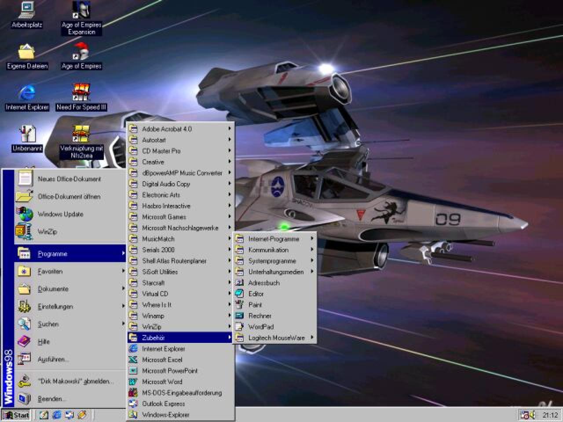Launch Outlook Express from the Programme menu
This screenshot has height=422, width=563.
pyautogui.click(x=180, y=404)
